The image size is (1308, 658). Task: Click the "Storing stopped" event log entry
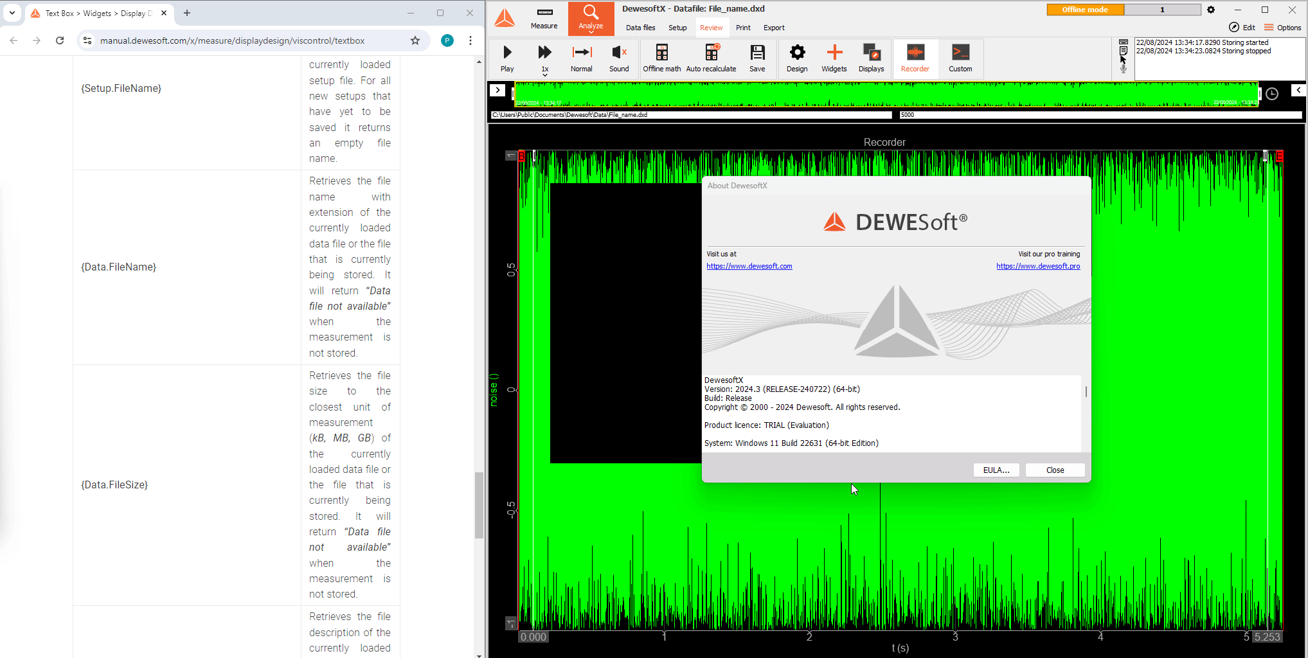[x=1203, y=51]
